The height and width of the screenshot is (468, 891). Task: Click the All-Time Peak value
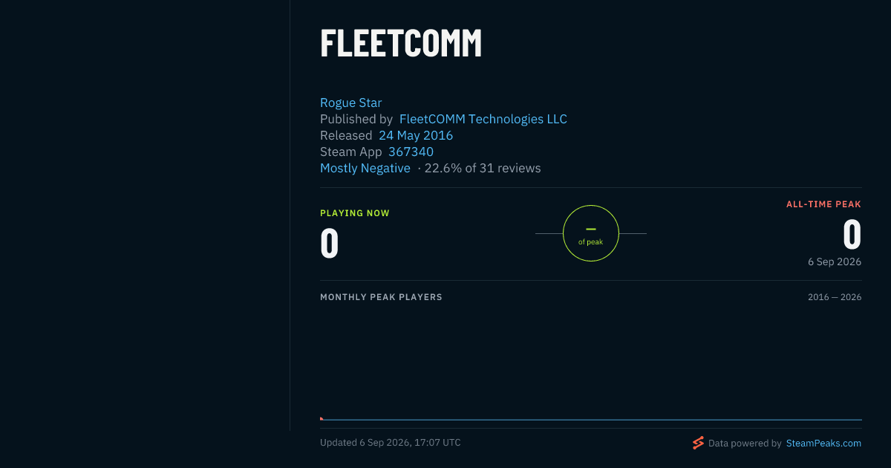(852, 235)
